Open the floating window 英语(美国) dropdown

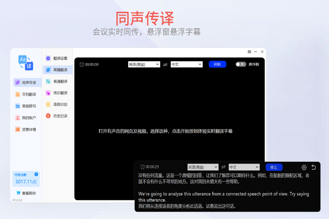pos(203,167)
